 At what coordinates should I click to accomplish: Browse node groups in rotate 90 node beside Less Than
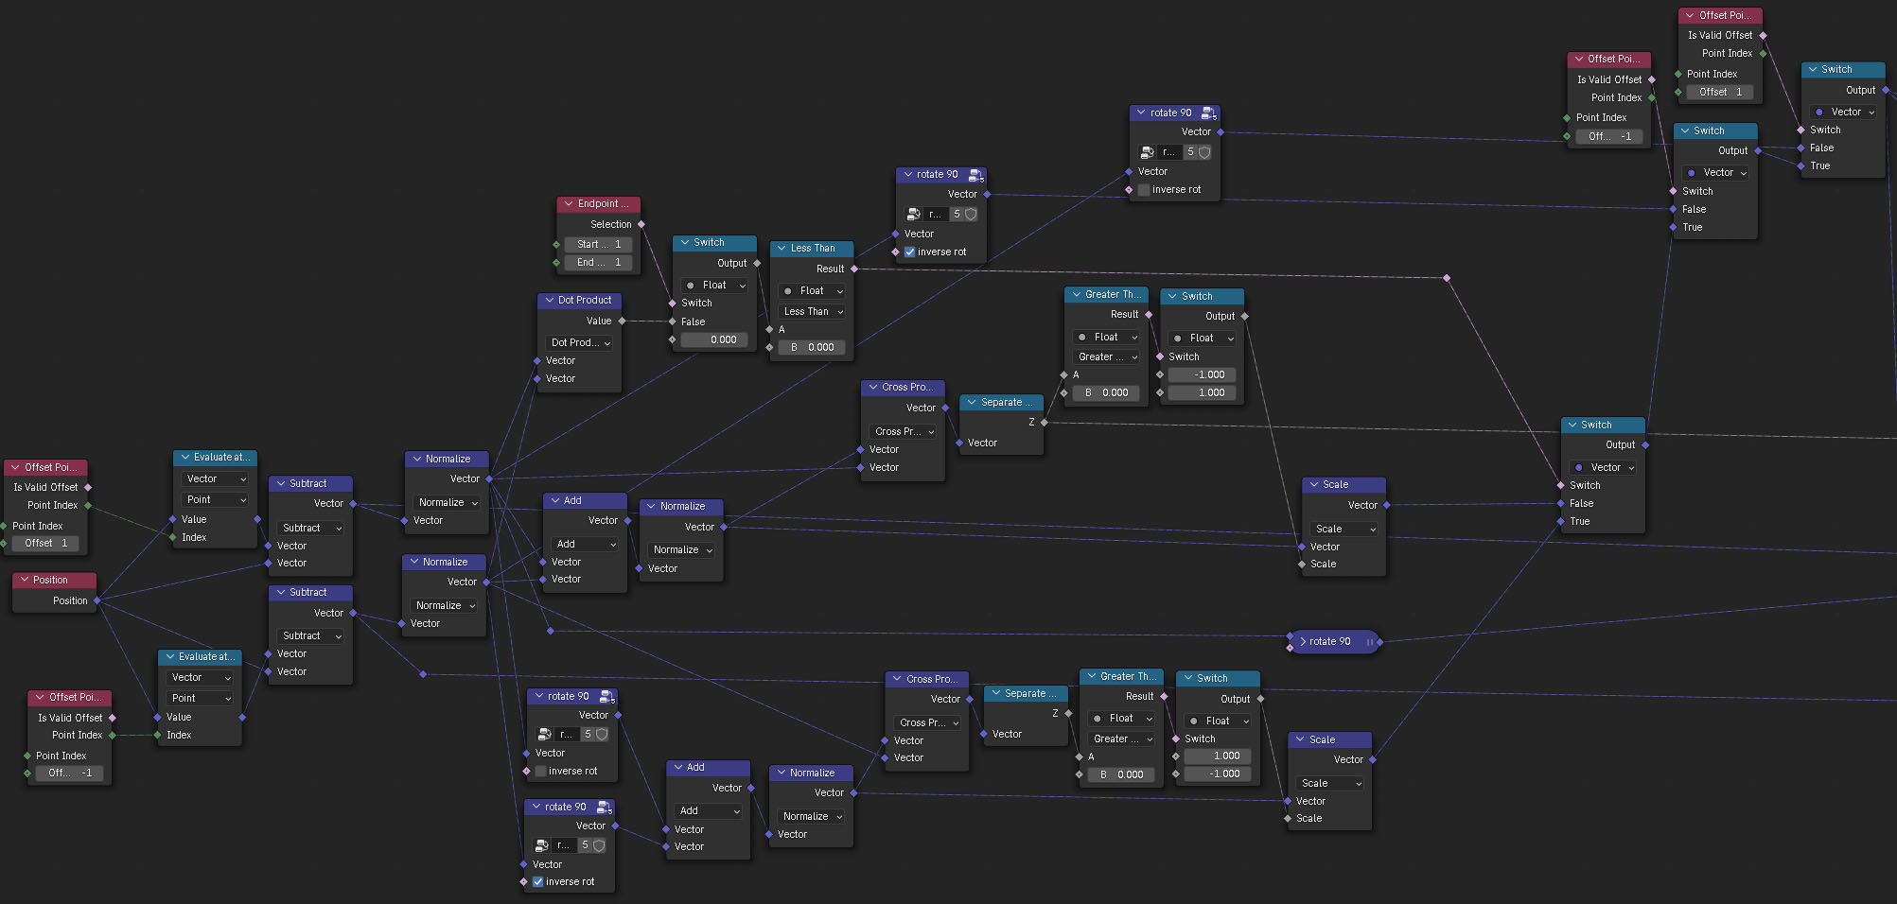(x=913, y=215)
